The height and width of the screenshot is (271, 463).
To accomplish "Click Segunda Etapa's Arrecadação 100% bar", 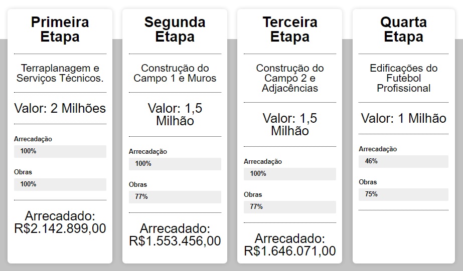I will coord(175,164).
